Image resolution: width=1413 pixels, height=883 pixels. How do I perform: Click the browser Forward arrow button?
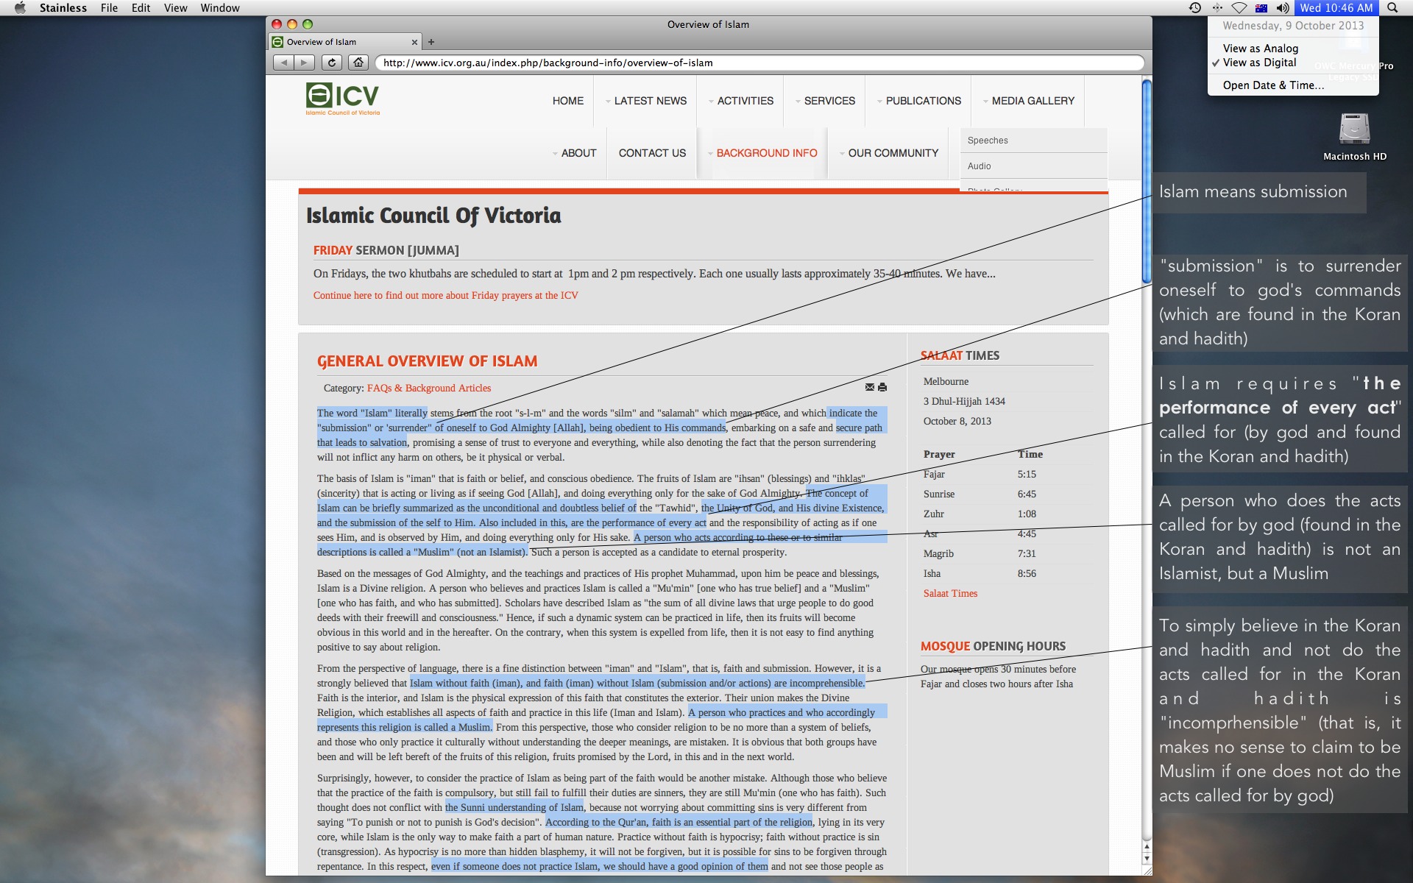point(305,63)
